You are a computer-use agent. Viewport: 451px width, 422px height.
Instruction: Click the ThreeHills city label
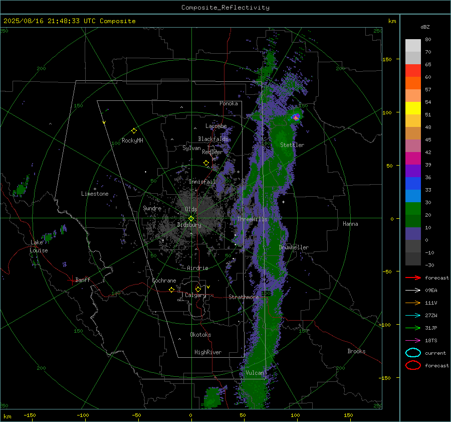tap(252, 219)
